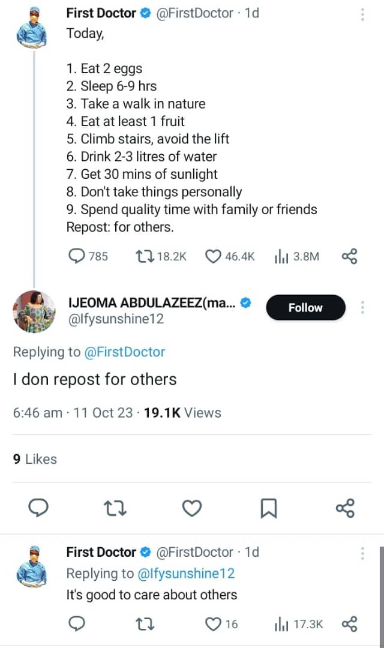View analytics showing 3.8M views
This screenshot has width=384, height=648.
281,257
